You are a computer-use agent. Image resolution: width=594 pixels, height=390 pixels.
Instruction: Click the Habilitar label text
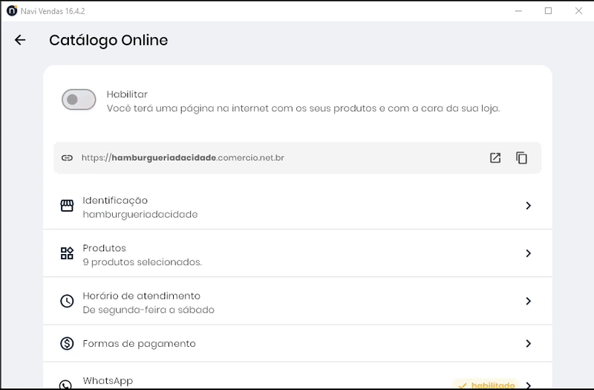(127, 94)
